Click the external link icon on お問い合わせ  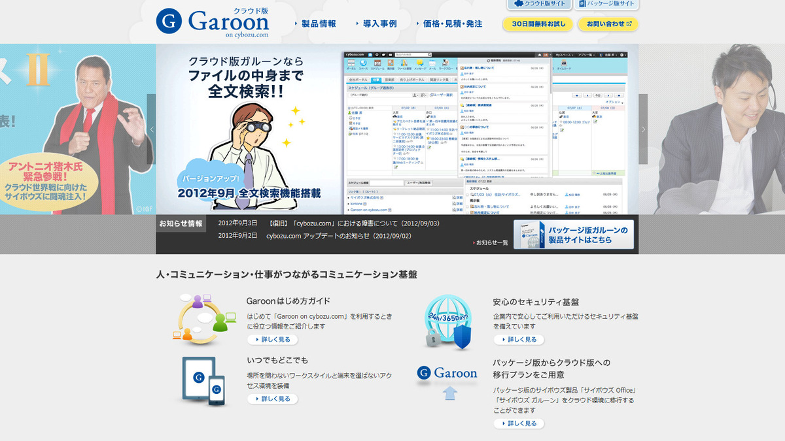[629, 24]
